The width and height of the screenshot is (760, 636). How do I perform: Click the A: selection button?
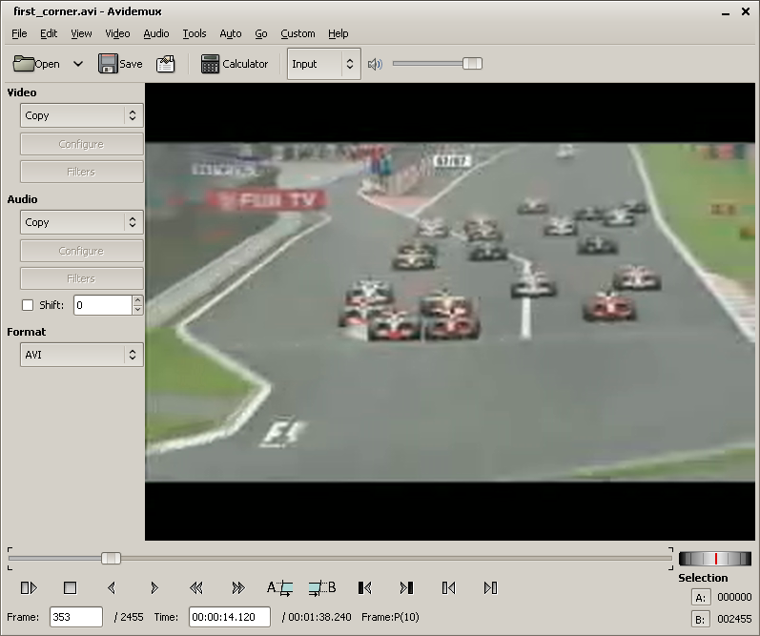point(701,597)
